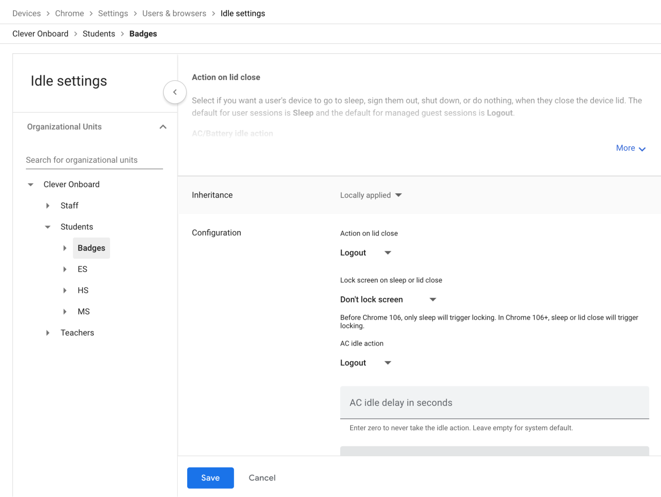The image size is (661, 497).
Task: Cancel the idle settings changes
Action: pyautogui.click(x=262, y=477)
